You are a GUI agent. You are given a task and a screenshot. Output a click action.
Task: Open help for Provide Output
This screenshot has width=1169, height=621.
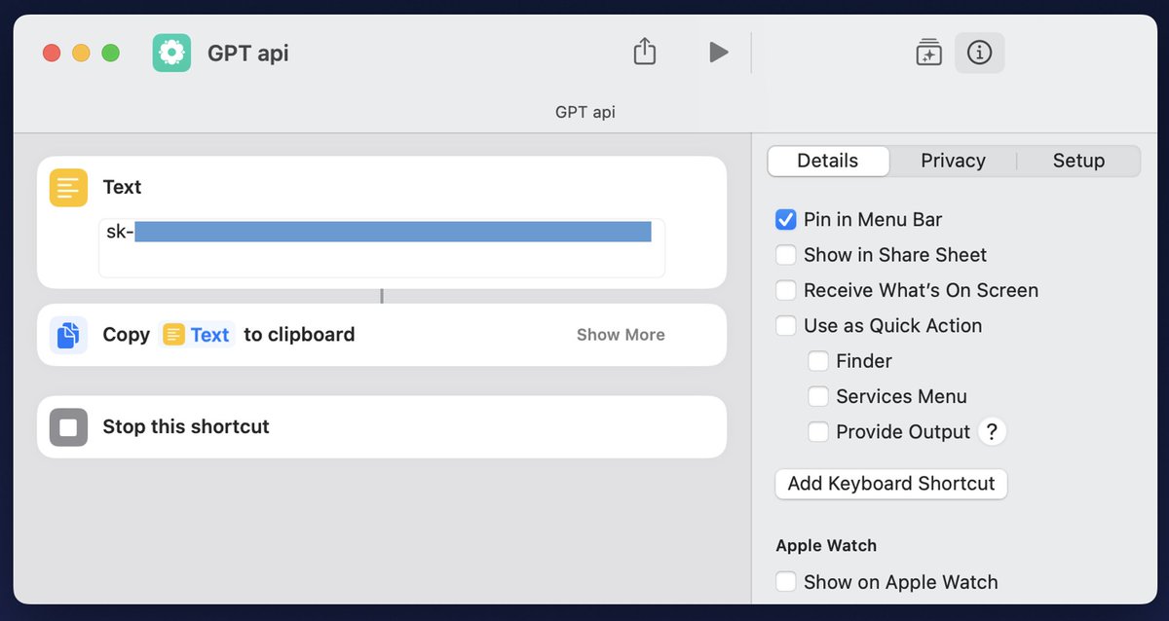[x=992, y=432]
